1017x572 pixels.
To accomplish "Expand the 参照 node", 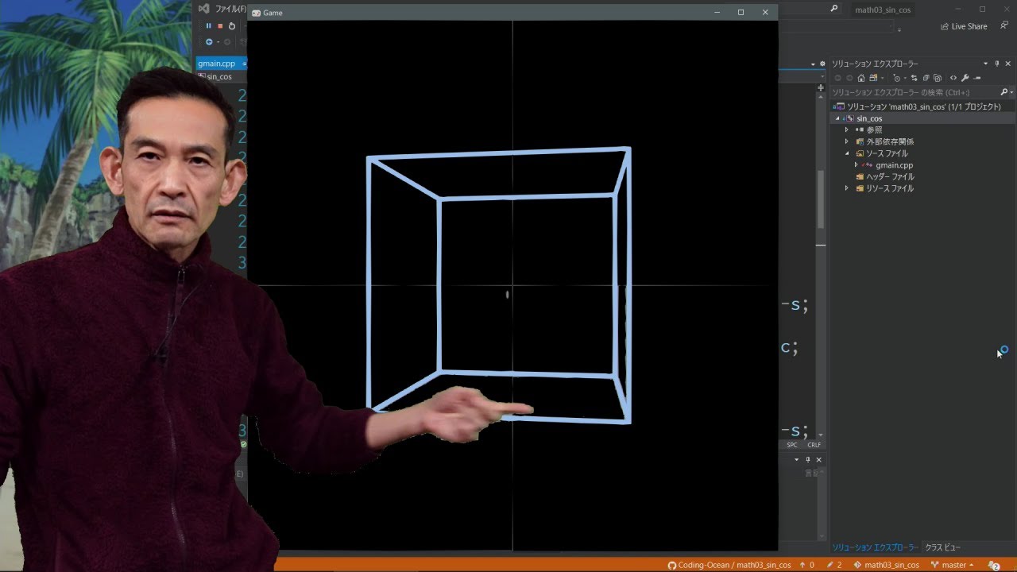I will click(846, 130).
